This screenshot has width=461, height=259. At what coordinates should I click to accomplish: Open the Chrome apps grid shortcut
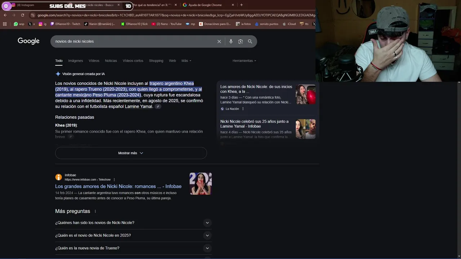click(x=5, y=24)
